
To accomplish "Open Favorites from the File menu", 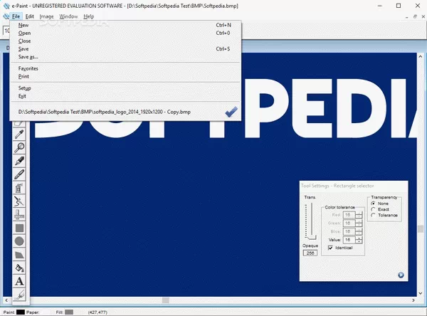I will click(x=125, y=68).
